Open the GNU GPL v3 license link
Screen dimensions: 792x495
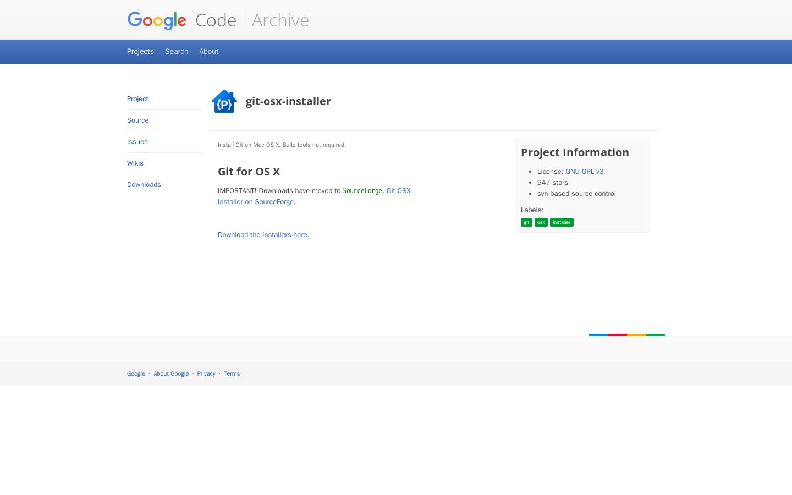tap(585, 172)
